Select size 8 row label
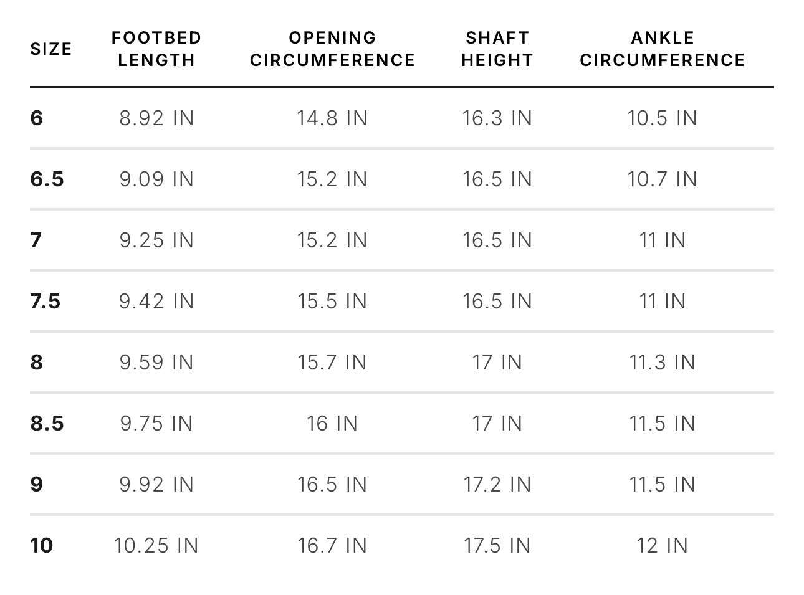Screen dimensions: 804x595 point(37,362)
